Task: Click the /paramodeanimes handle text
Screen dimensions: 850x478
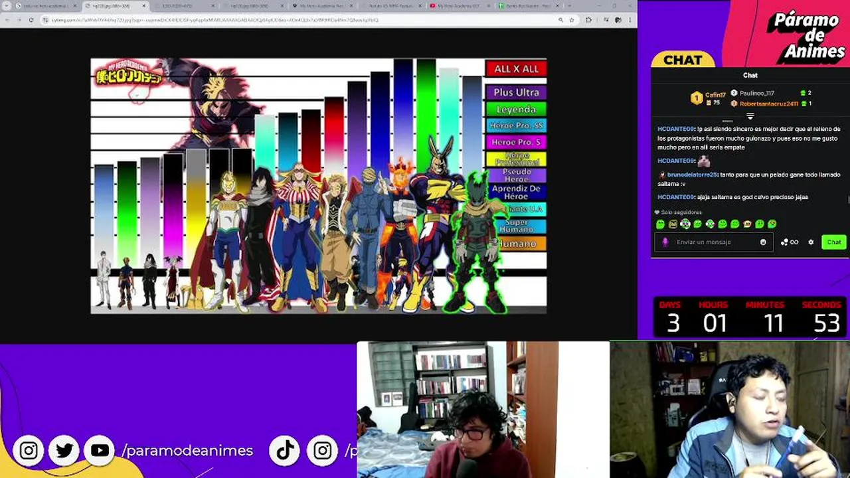Action: coord(187,451)
